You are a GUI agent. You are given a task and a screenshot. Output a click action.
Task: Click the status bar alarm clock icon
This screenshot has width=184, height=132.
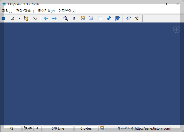[102, 128]
